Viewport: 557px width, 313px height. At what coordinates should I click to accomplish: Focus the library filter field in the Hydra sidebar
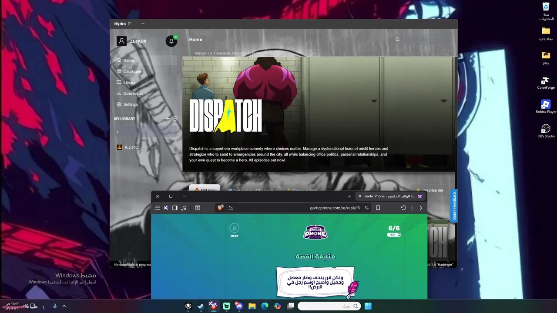[146, 131]
